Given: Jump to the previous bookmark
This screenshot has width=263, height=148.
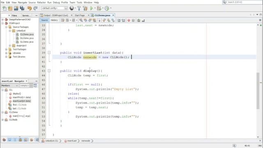Looking at the screenshot, I should [104, 20].
